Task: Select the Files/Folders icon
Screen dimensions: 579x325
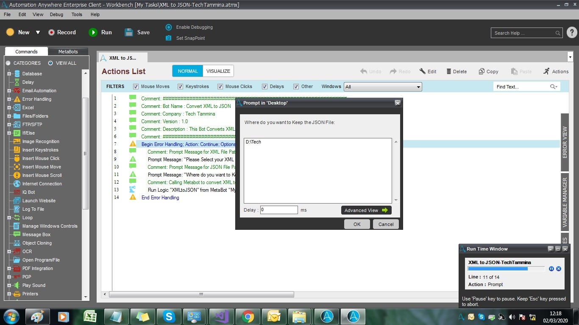Action: [17, 116]
